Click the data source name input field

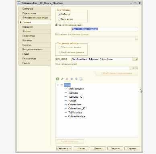coord(105,29)
